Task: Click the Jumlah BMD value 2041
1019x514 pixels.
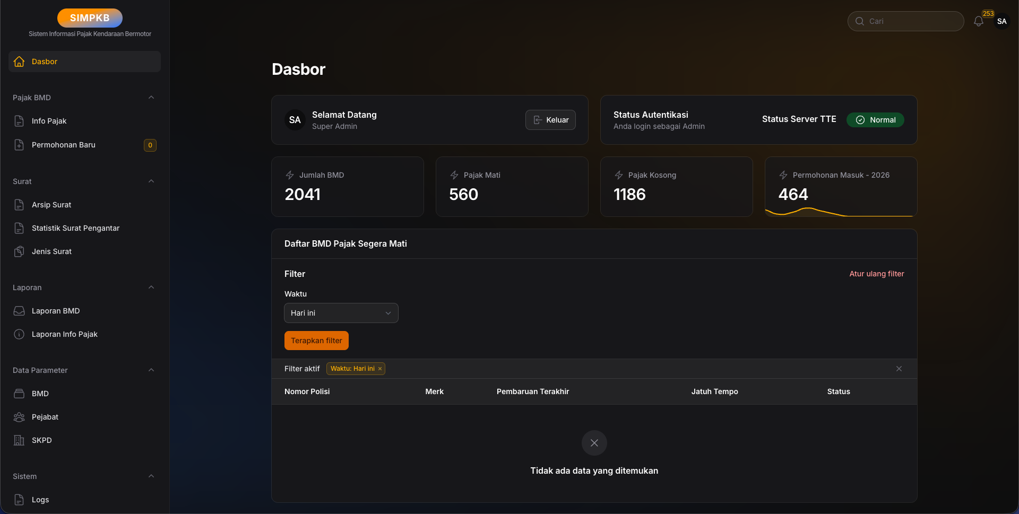Action: click(303, 195)
